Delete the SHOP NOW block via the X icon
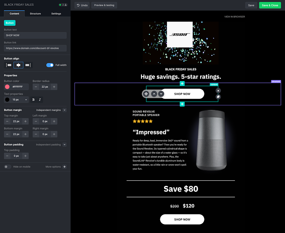This screenshot has height=233, width=285. tap(218, 90)
